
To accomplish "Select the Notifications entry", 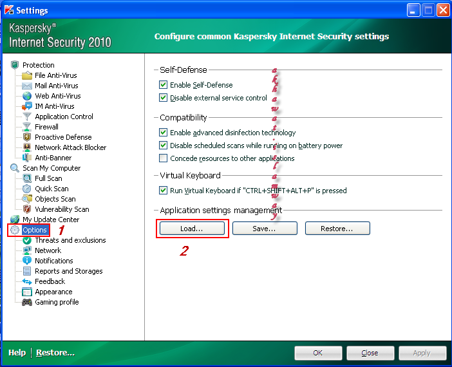I will click(54, 261).
